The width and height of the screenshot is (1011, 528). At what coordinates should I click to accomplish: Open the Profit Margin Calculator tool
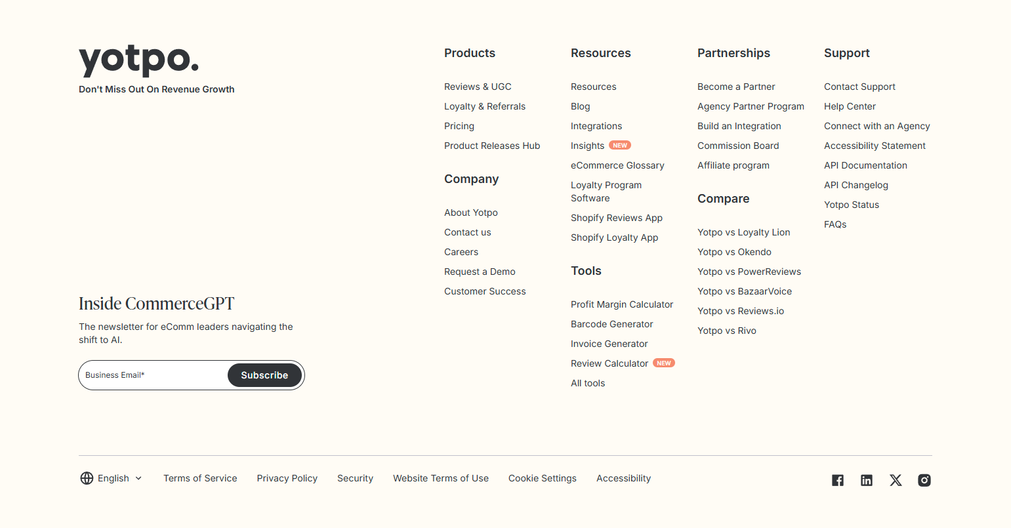[622, 304]
